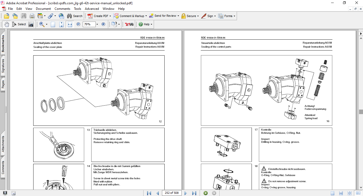Go to the next page arrow
The image size is (363, 196).
186,193
